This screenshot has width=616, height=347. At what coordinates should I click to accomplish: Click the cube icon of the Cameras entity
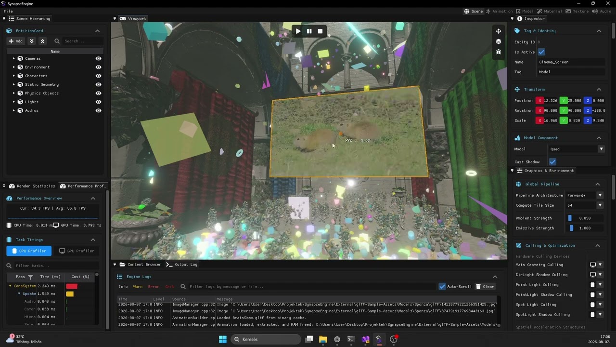pyautogui.click(x=20, y=58)
